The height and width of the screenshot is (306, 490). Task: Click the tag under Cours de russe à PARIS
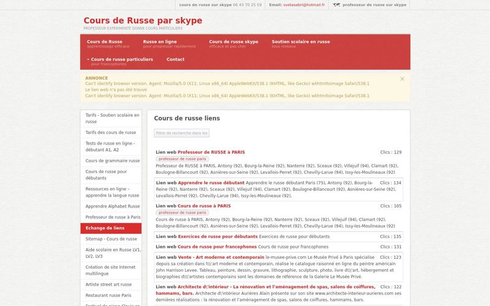point(182,212)
